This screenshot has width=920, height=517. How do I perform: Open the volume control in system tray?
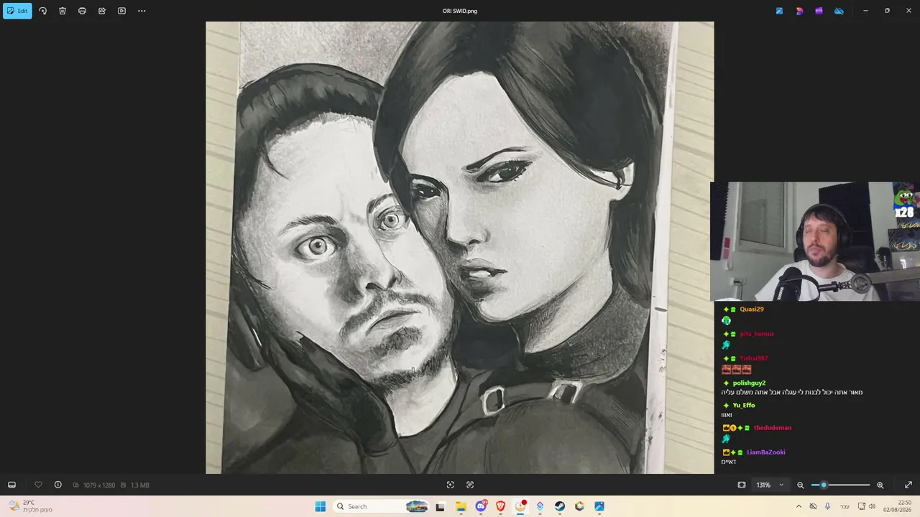(x=872, y=506)
